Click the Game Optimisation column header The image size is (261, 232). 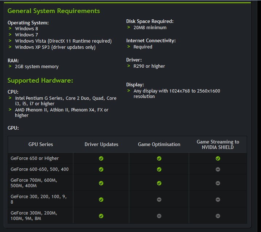pyautogui.click(x=159, y=144)
